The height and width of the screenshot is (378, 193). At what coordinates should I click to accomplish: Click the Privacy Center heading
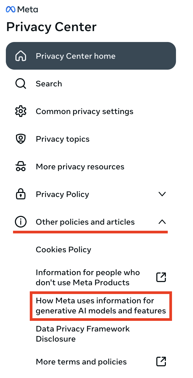tap(51, 27)
